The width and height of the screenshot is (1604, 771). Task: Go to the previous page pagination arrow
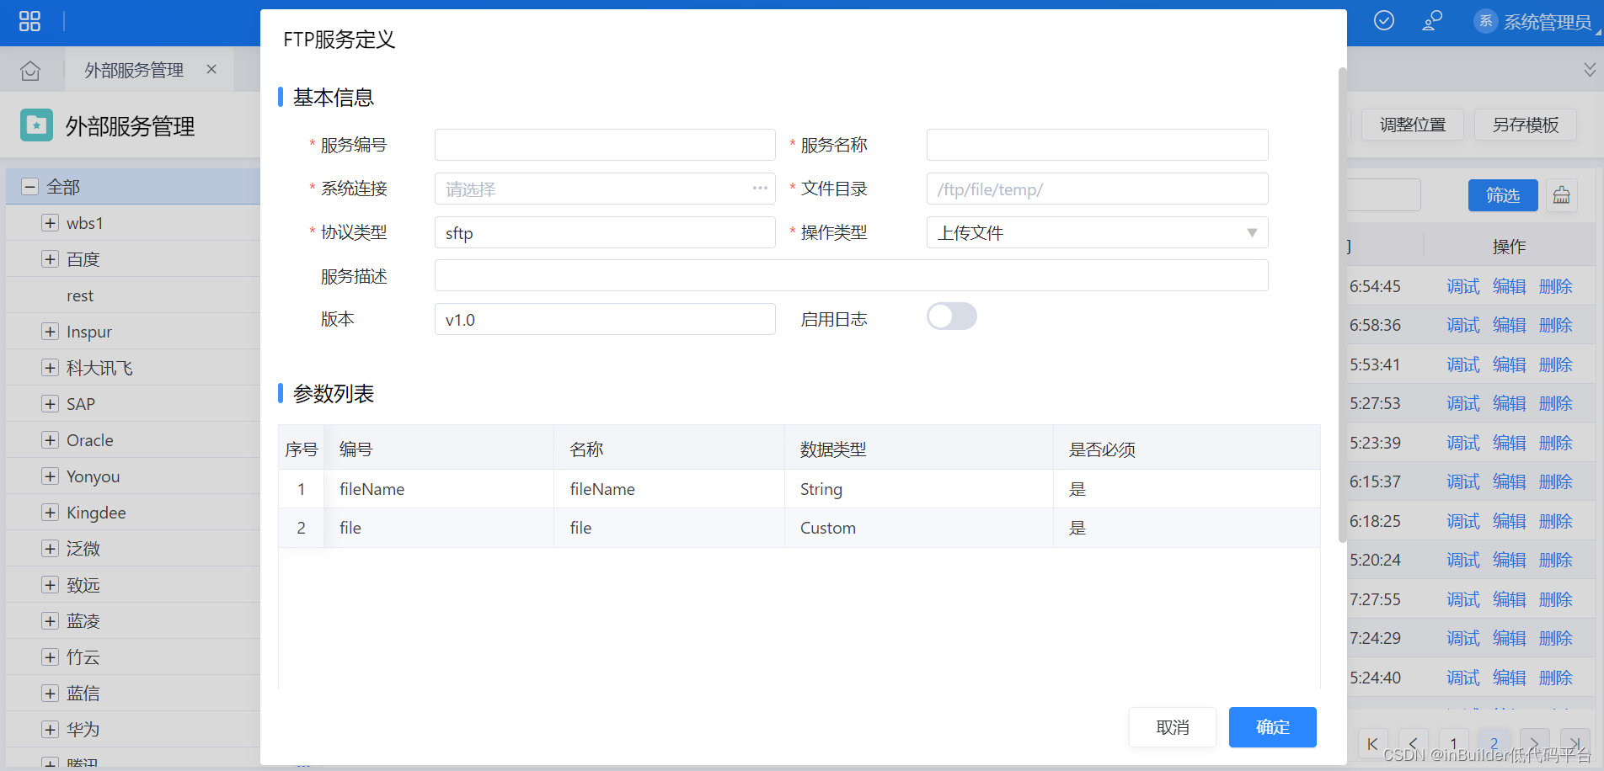(1414, 744)
